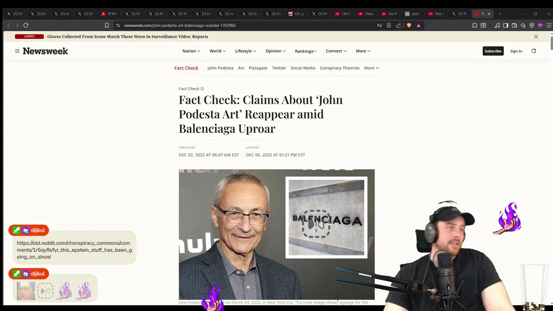The height and width of the screenshot is (311, 553).
Task: Close the Latest news banner
Action: point(536,37)
